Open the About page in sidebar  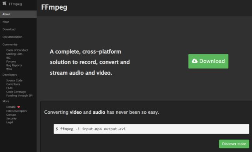[x=18, y=14]
